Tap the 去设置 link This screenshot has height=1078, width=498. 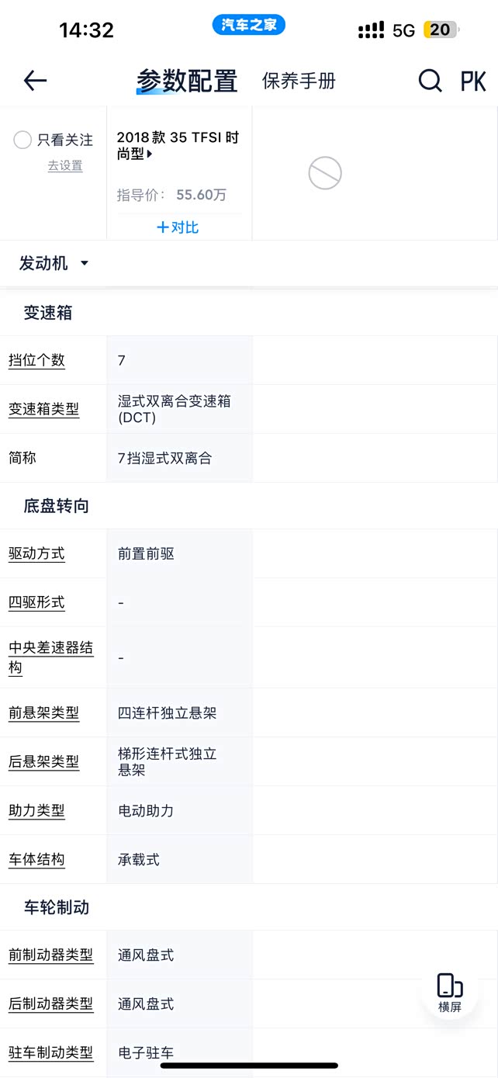[x=65, y=165]
